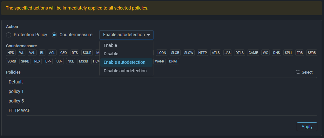This screenshot has height=138, width=324.
Task: Pick Disable autodetection option
Action: pos(125,71)
